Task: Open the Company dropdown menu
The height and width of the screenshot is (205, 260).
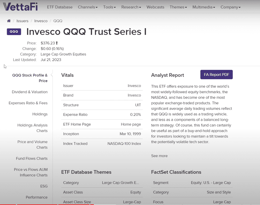Action: [x=231, y=7]
